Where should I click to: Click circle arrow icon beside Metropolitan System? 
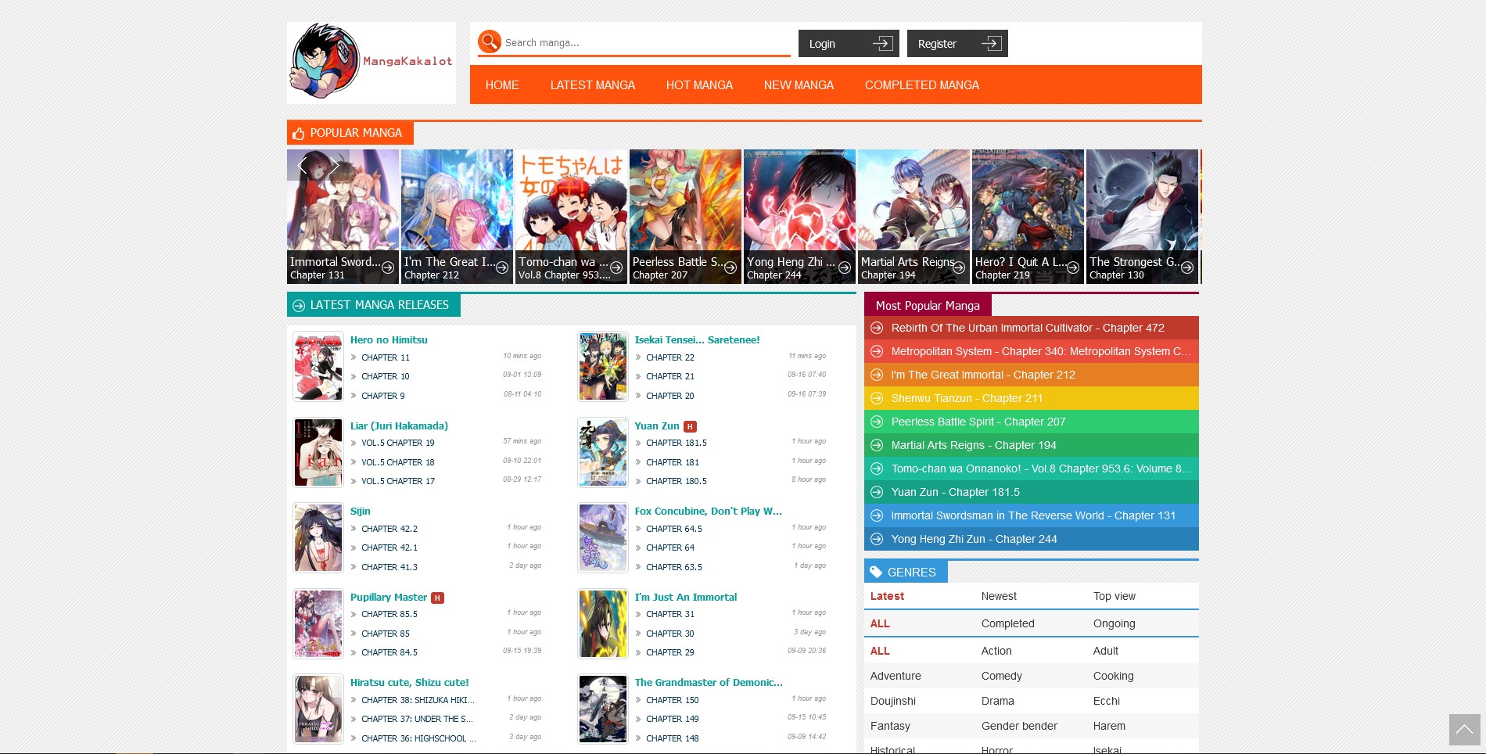(x=877, y=351)
